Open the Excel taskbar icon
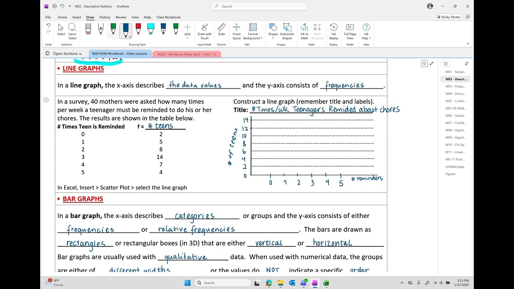This screenshot has height=289, width=514. click(326, 283)
